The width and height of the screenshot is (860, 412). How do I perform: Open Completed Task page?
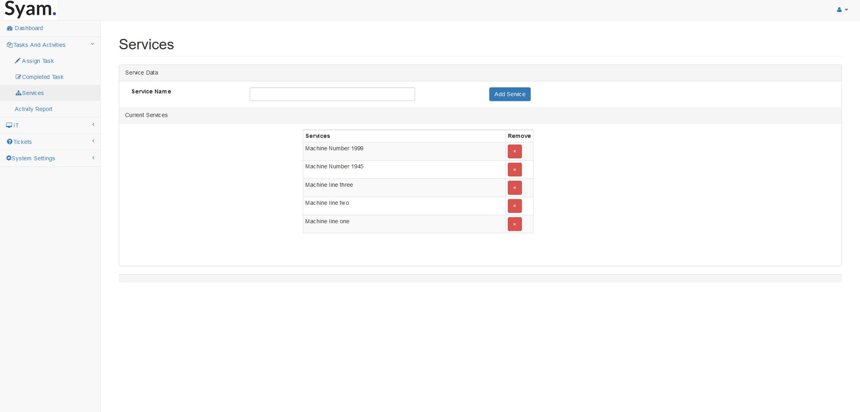click(43, 77)
